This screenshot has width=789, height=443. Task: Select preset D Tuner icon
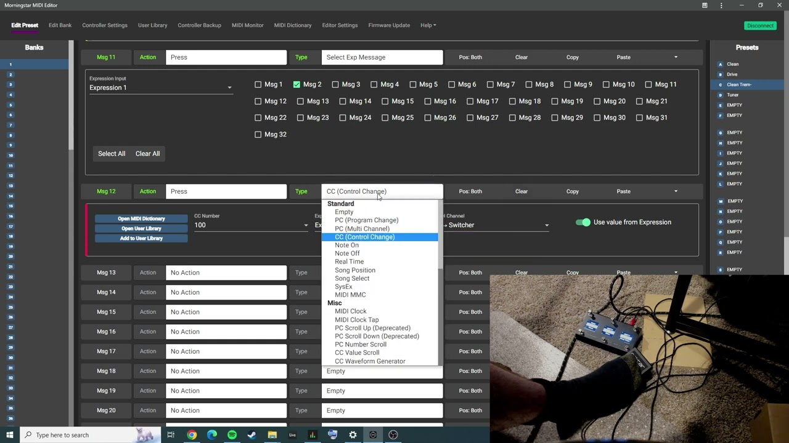[720, 95]
